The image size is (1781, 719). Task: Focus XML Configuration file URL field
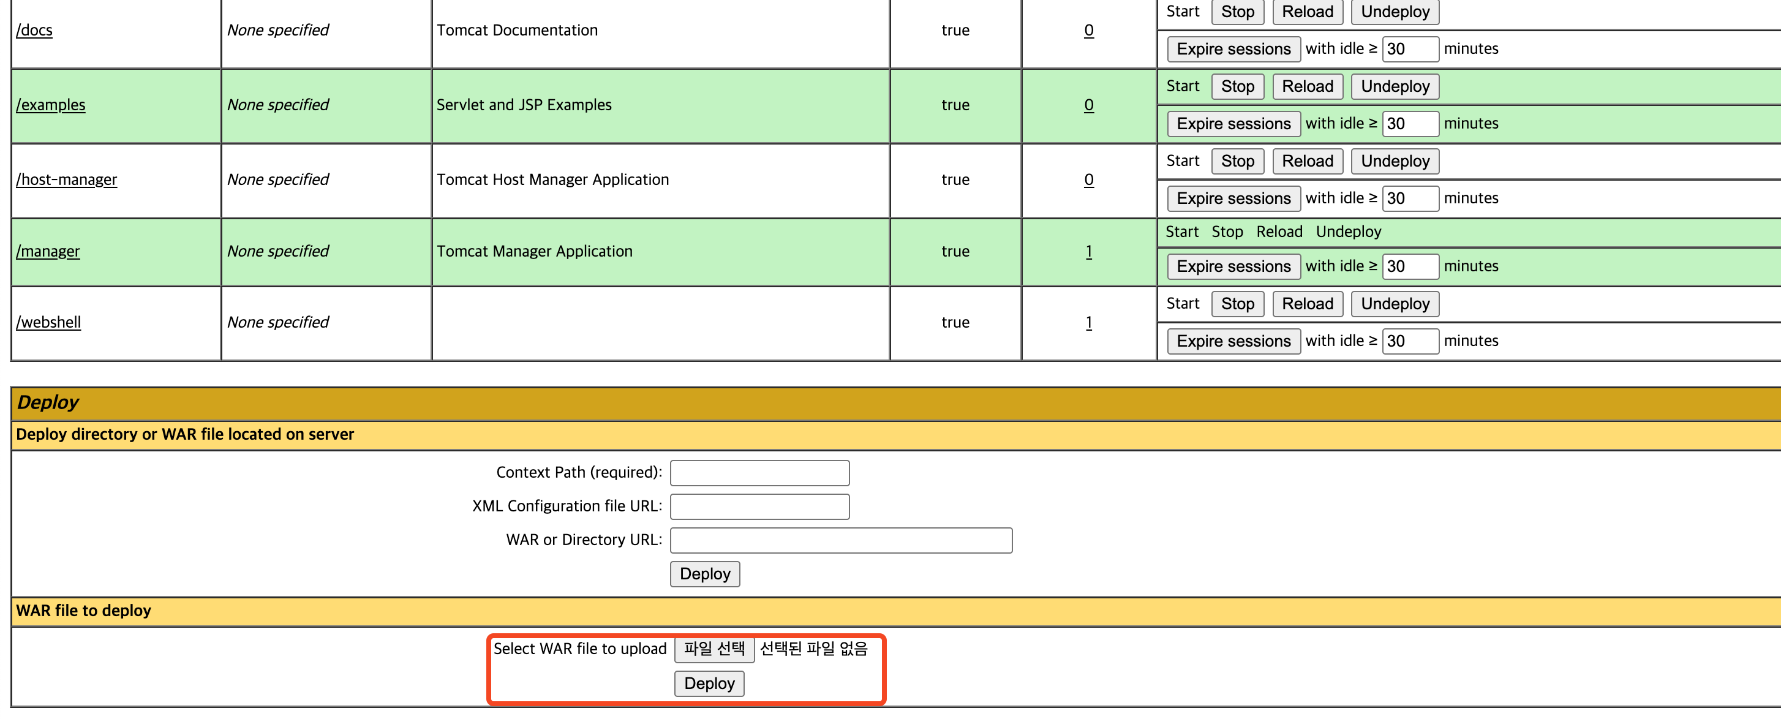[x=759, y=506]
